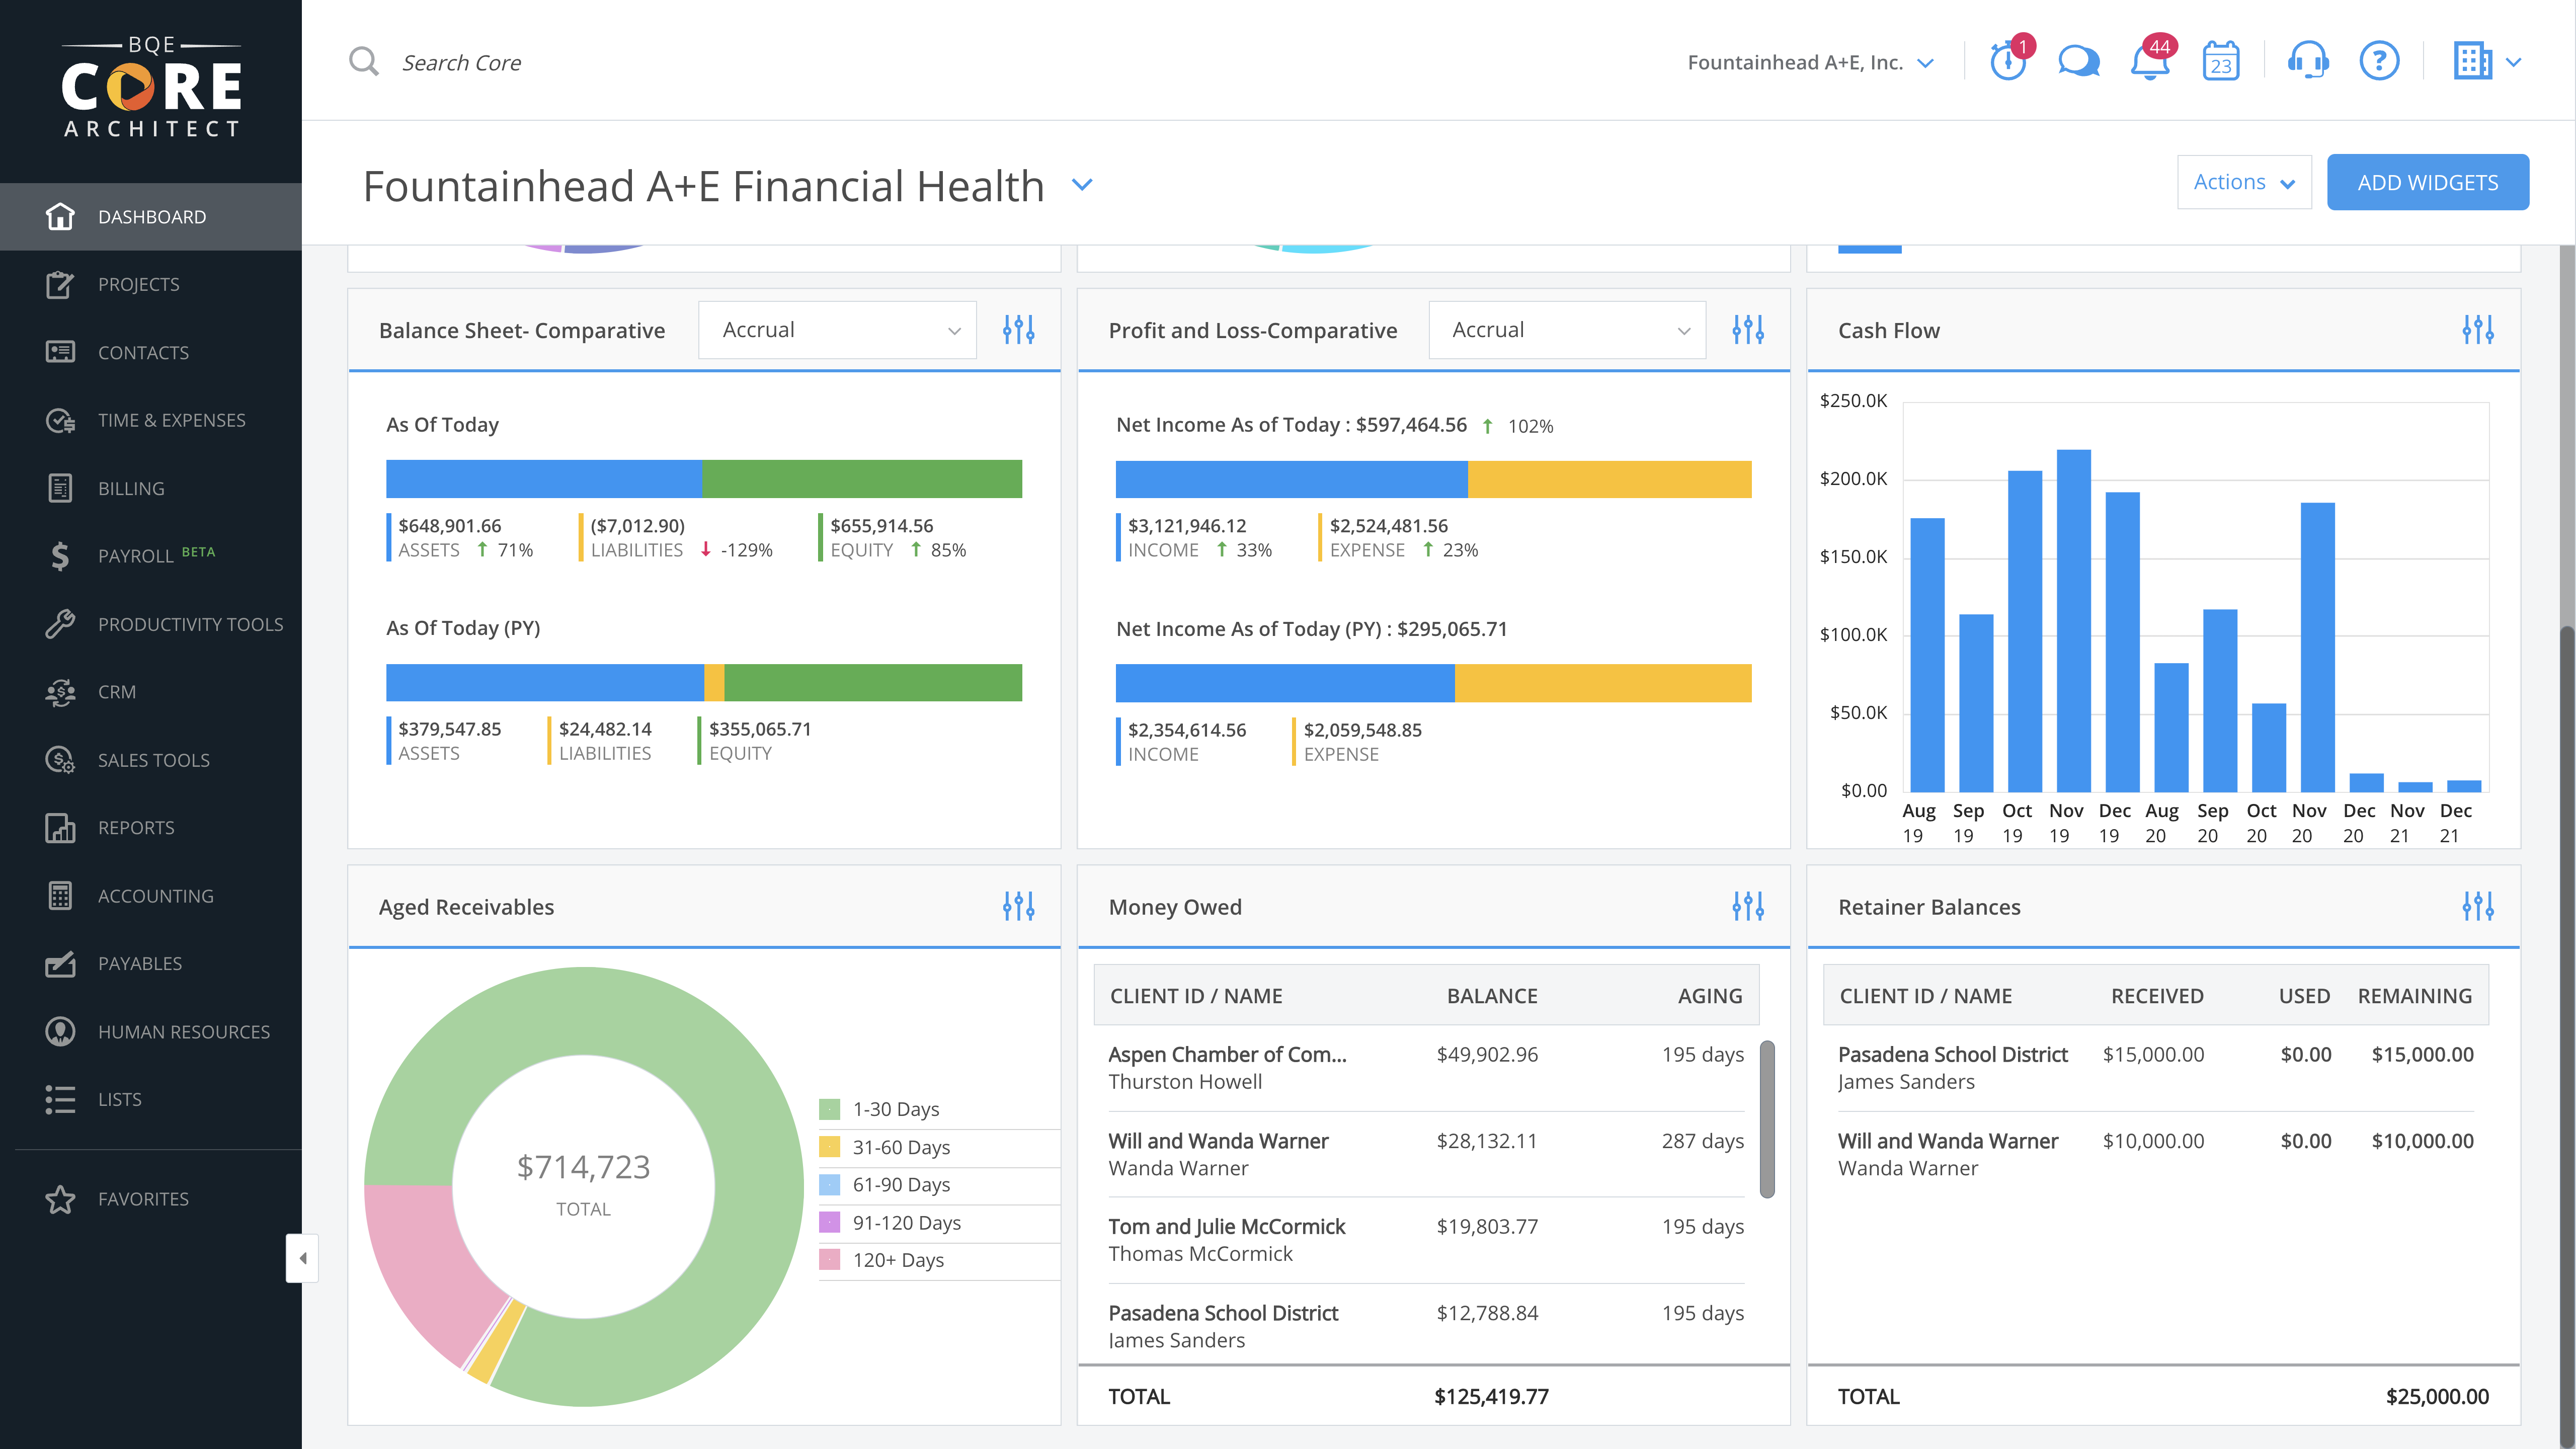Open Cash Flow widget settings icon
Viewport: 2576px width, 1449px height.
tap(2478, 330)
